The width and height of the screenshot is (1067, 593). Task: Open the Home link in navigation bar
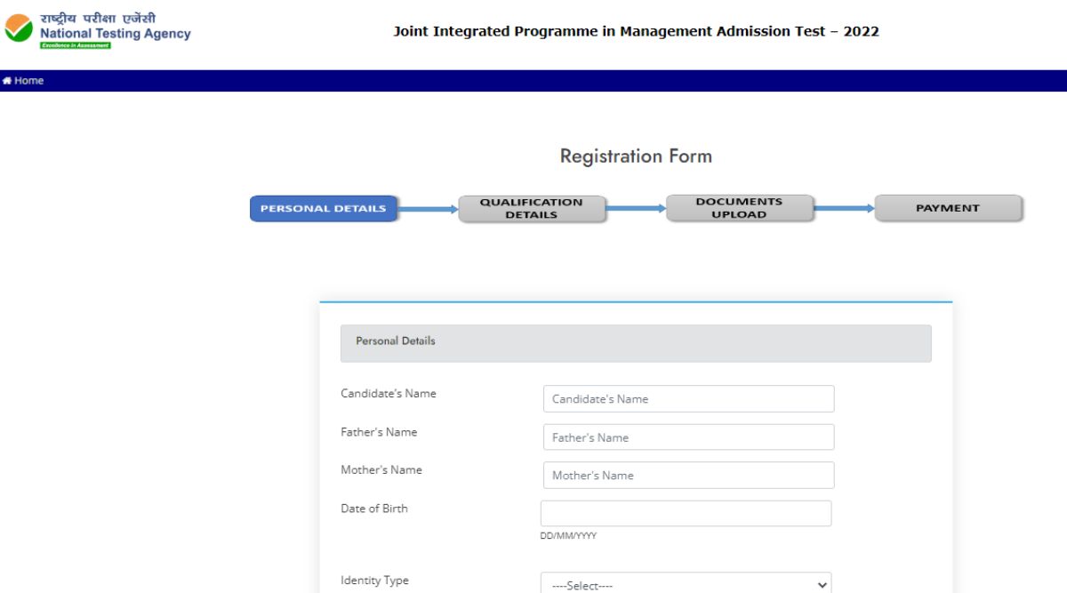(x=28, y=81)
